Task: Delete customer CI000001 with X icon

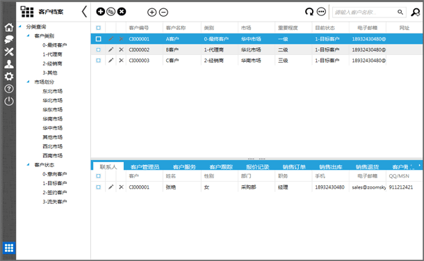Action: coord(121,39)
